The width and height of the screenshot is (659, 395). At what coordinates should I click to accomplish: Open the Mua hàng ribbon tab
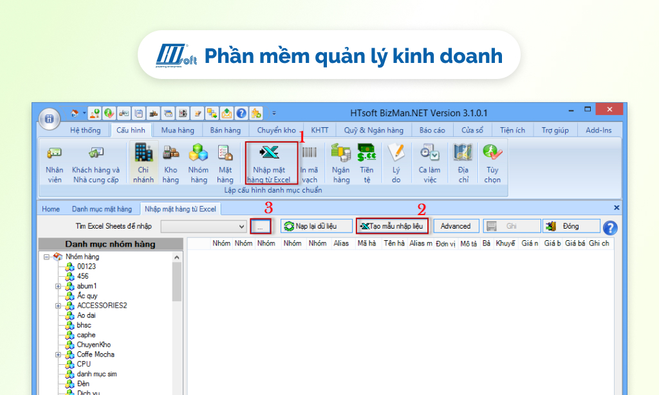(x=178, y=130)
